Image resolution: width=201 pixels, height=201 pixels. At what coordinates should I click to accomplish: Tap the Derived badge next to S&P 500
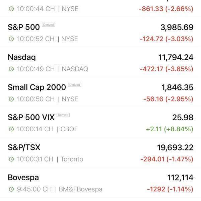49,25
